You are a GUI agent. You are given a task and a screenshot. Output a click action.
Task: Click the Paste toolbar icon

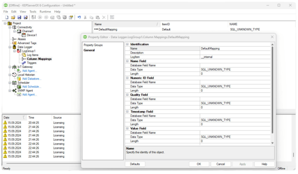[97, 17]
